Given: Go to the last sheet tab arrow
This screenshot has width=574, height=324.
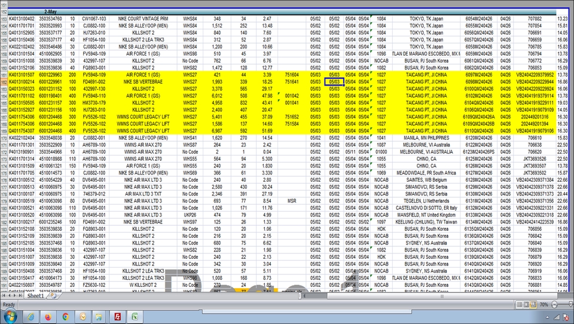Looking at the screenshot, I should pos(20,296).
